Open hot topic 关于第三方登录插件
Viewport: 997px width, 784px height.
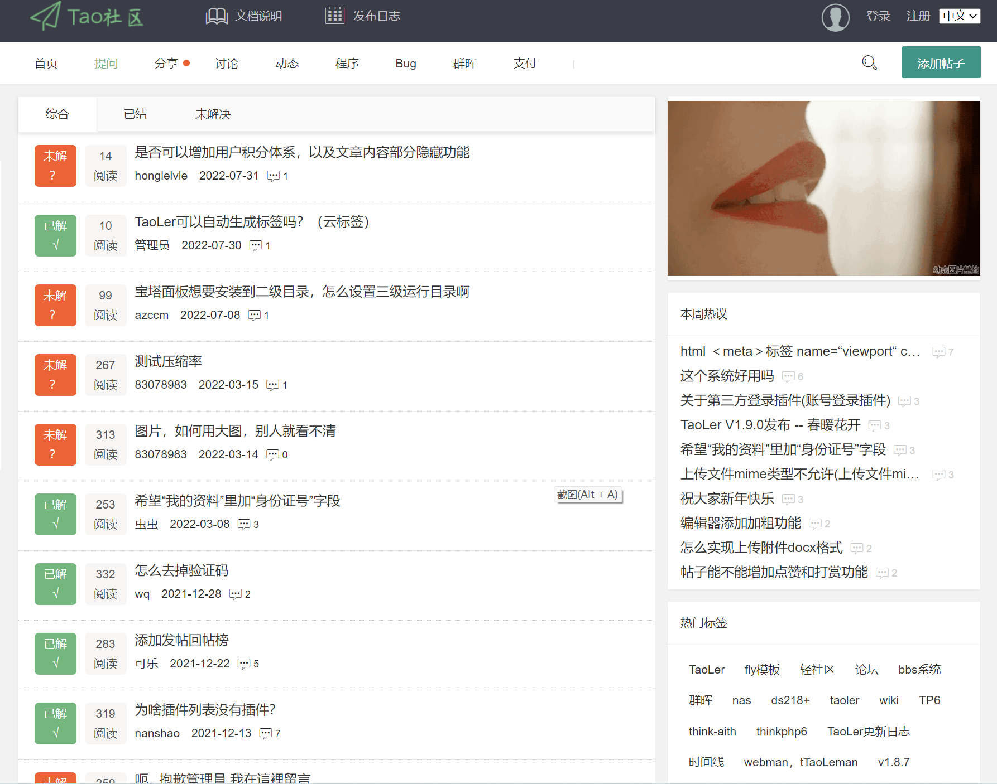point(785,400)
